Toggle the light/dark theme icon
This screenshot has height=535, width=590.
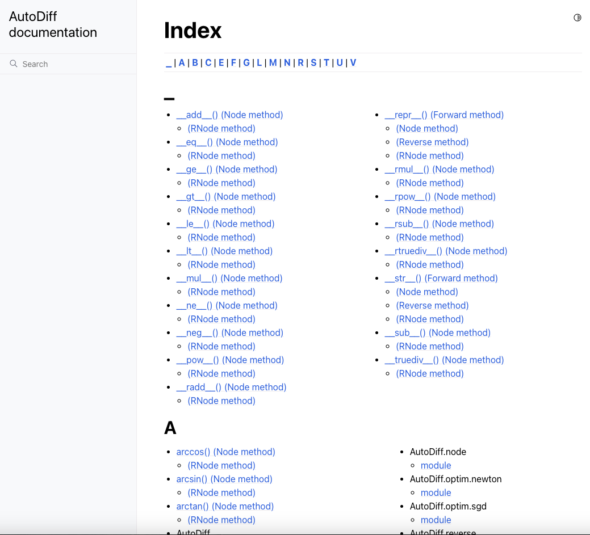point(578,18)
